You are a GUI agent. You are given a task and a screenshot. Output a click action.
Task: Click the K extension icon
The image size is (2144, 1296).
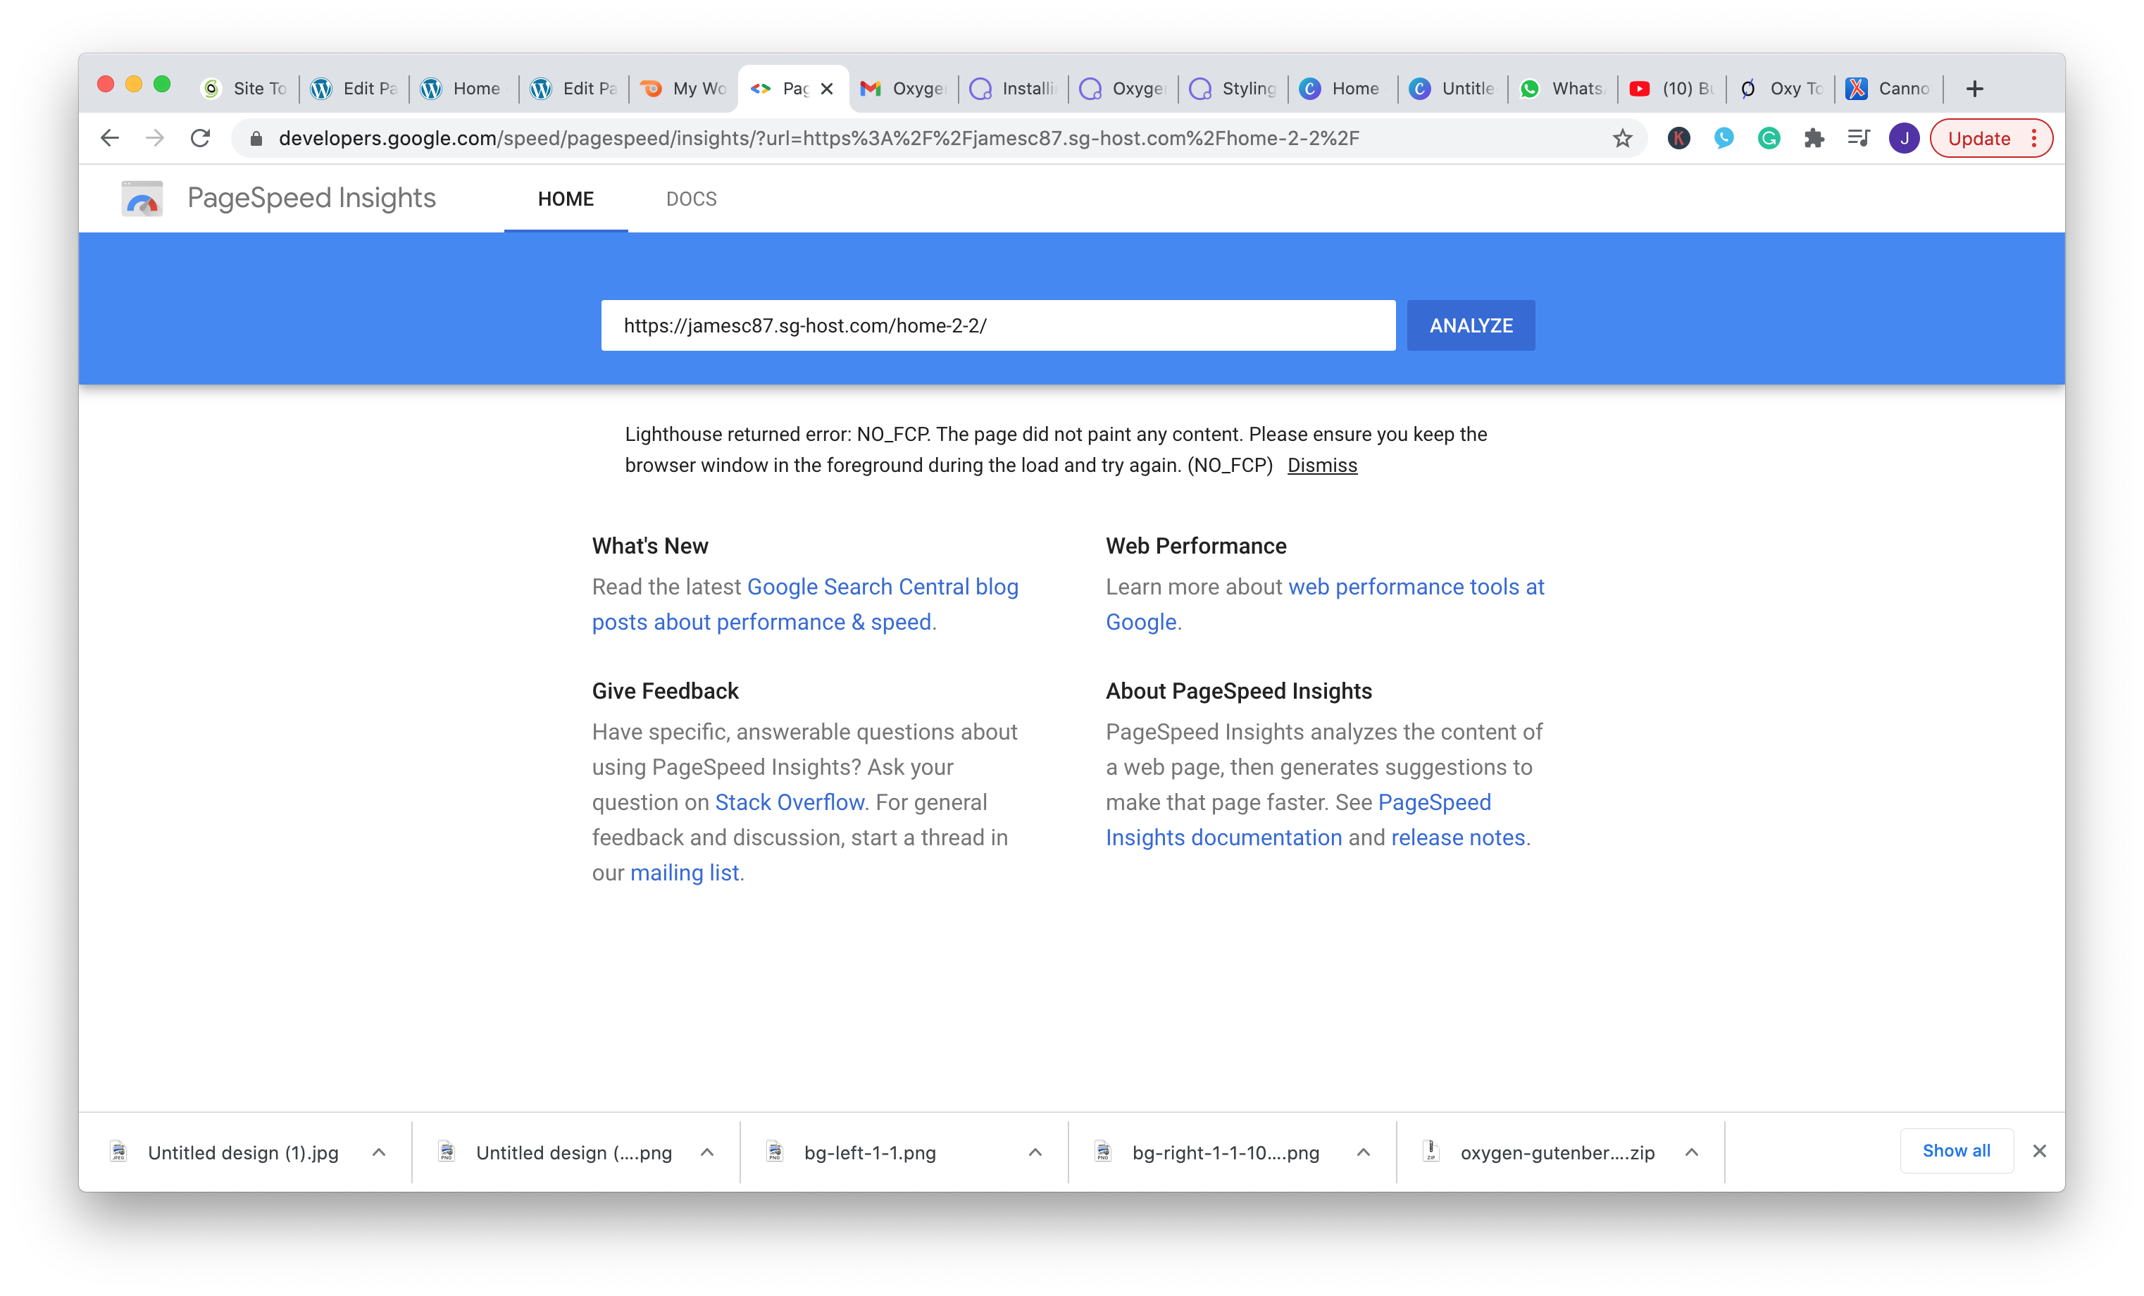tap(1678, 137)
